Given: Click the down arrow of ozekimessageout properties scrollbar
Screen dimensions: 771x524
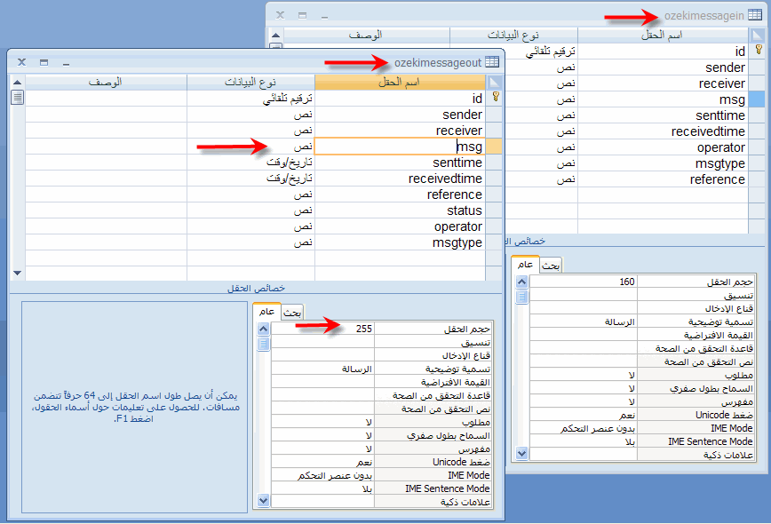Looking at the screenshot, I should pyautogui.click(x=263, y=500).
